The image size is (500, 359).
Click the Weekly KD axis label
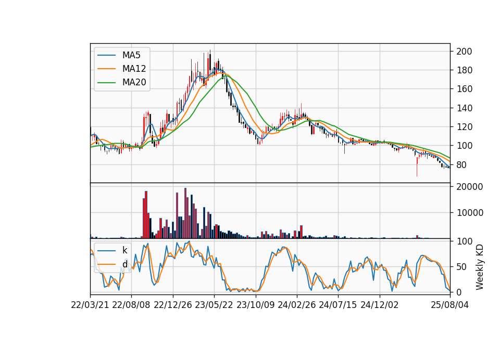point(480,267)
